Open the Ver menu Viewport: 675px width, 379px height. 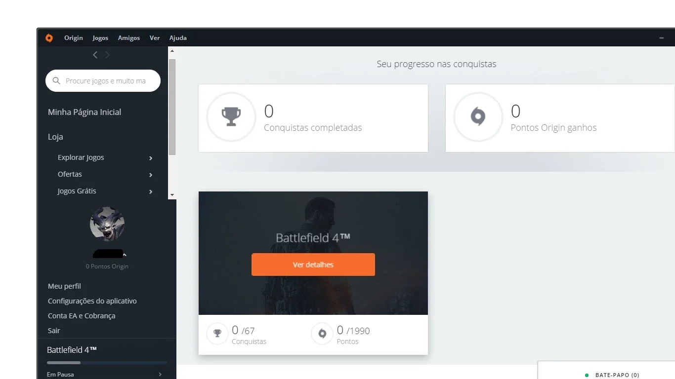pos(155,38)
